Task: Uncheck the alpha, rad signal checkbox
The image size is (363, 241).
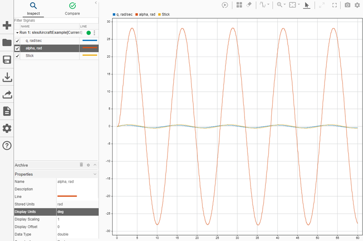Action: point(18,48)
